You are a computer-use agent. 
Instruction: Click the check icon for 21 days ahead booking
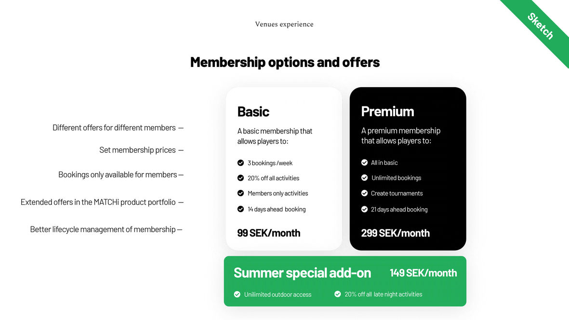[x=365, y=209]
